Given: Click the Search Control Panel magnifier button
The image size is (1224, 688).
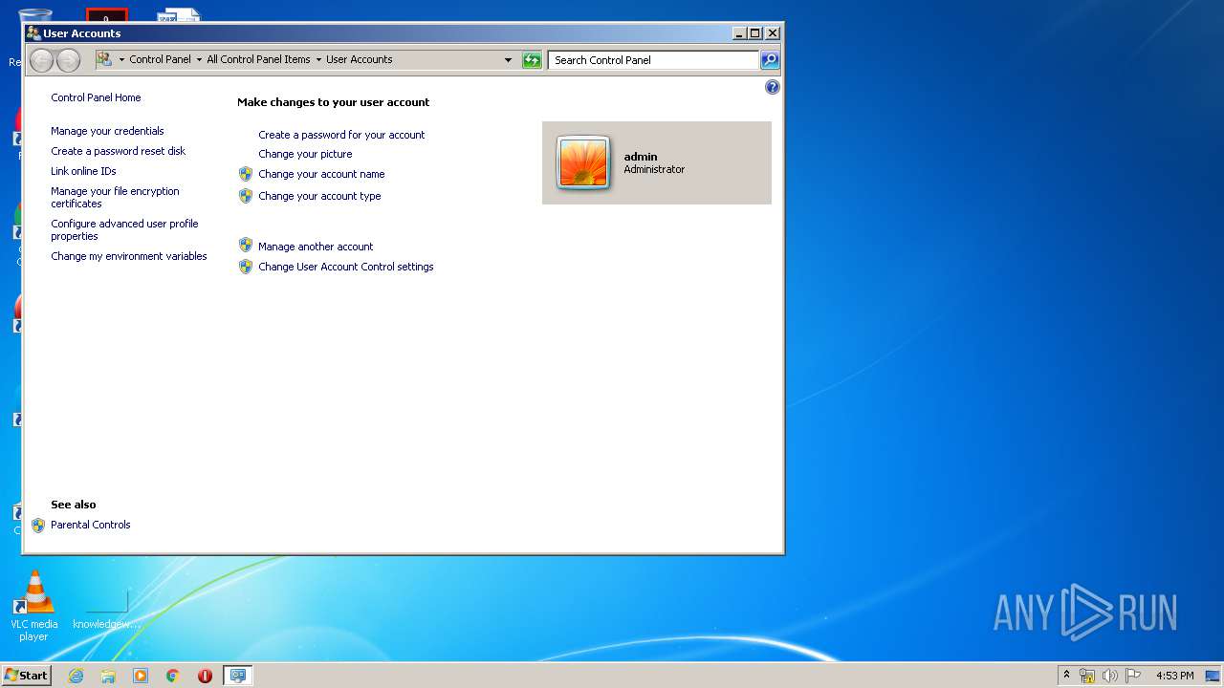Looking at the screenshot, I should pos(770,60).
